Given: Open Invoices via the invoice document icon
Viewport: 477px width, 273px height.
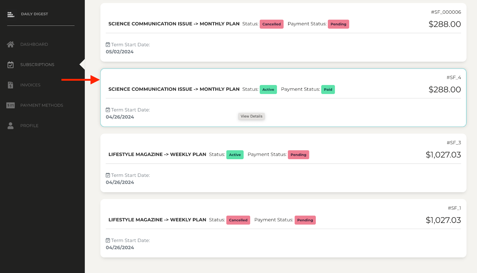Looking at the screenshot, I should [x=10, y=85].
